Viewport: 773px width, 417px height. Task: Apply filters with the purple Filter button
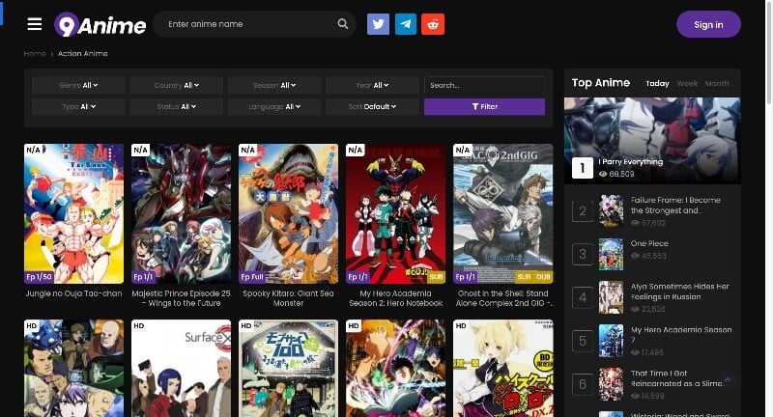pyautogui.click(x=484, y=106)
